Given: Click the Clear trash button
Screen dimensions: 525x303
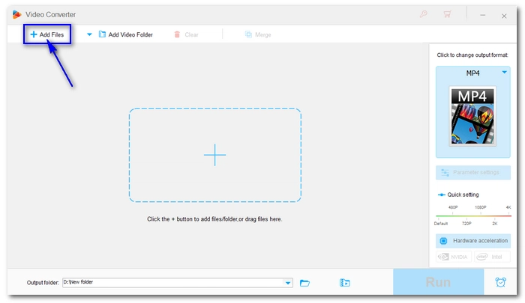Looking at the screenshot, I should (186, 34).
